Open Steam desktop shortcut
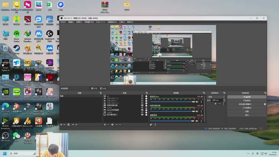Viewport: 279px width, 157px height. point(16,50)
